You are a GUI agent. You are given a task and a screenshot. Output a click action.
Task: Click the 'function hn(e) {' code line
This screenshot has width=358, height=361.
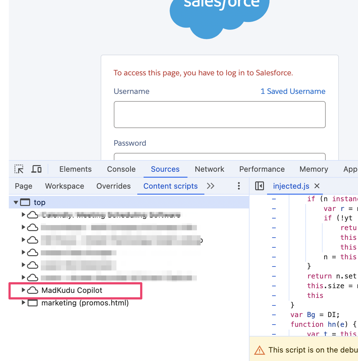(323, 324)
